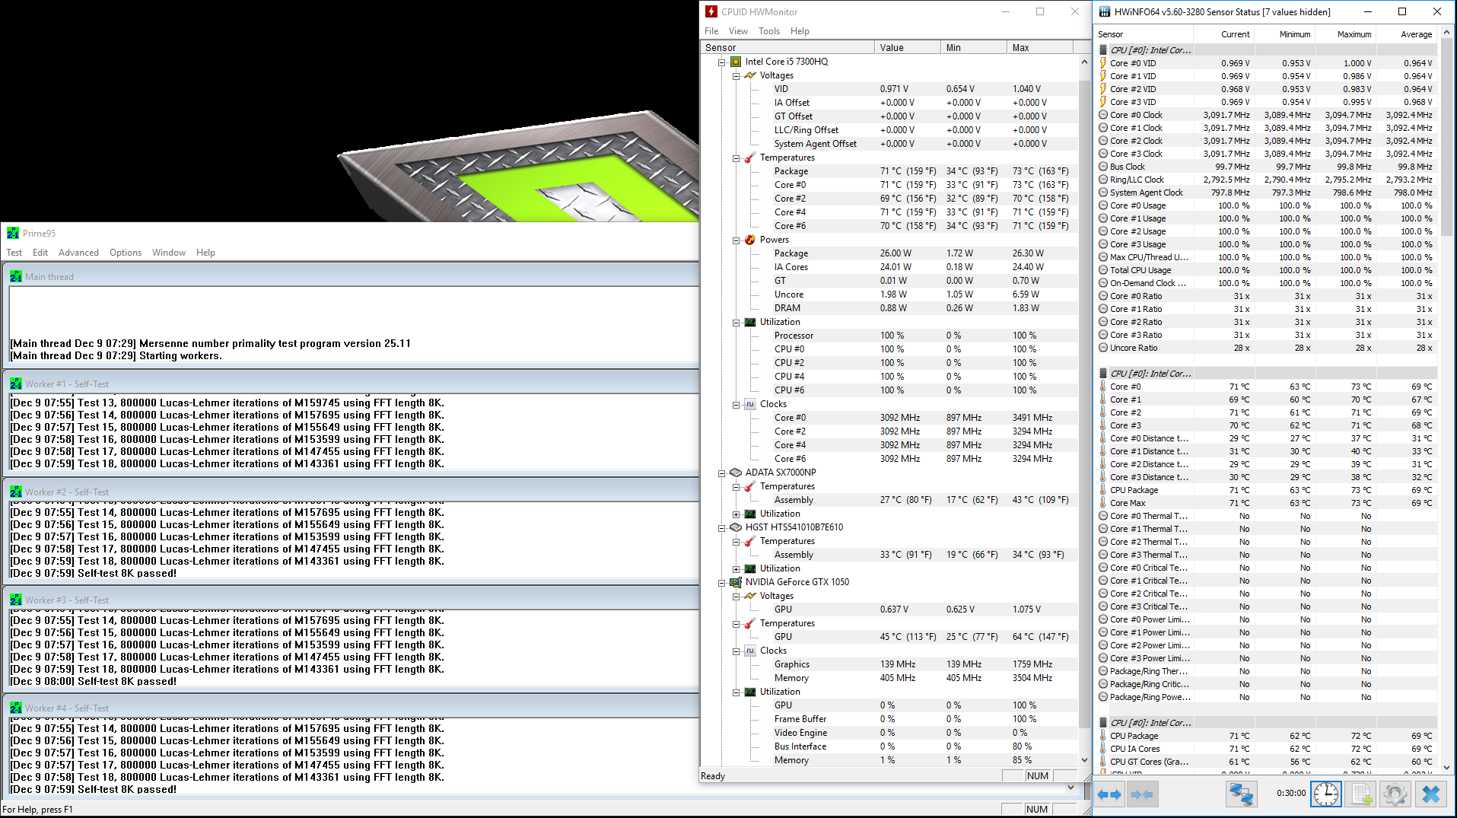Open the File menu in HWMonitor
Image resolution: width=1457 pixels, height=818 pixels.
click(711, 31)
